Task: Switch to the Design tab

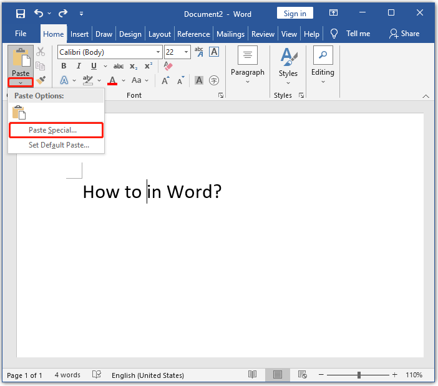Action: [130, 34]
